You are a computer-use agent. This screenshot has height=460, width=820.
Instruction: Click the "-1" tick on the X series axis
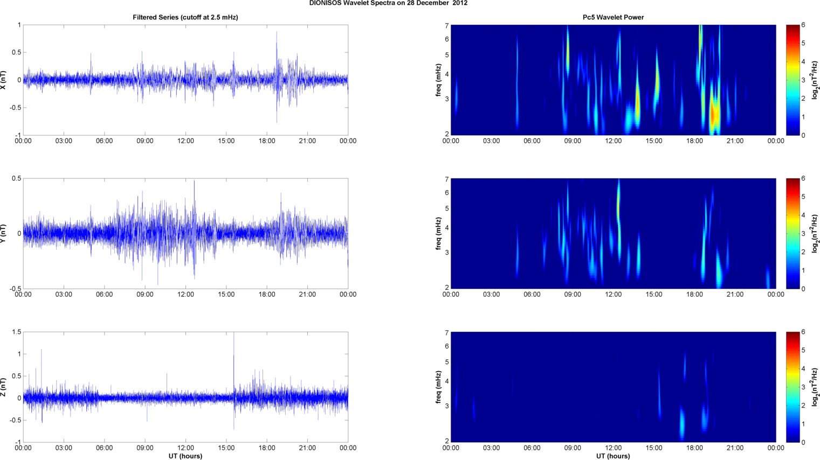coord(18,135)
